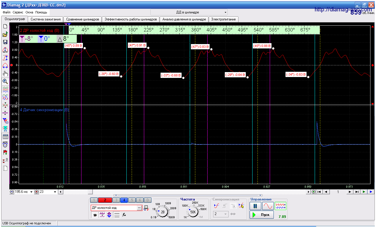Click the zero level marker icon
The width and height of the screenshot is (376, 227).
pyautogui.click(x=5, y=160)
